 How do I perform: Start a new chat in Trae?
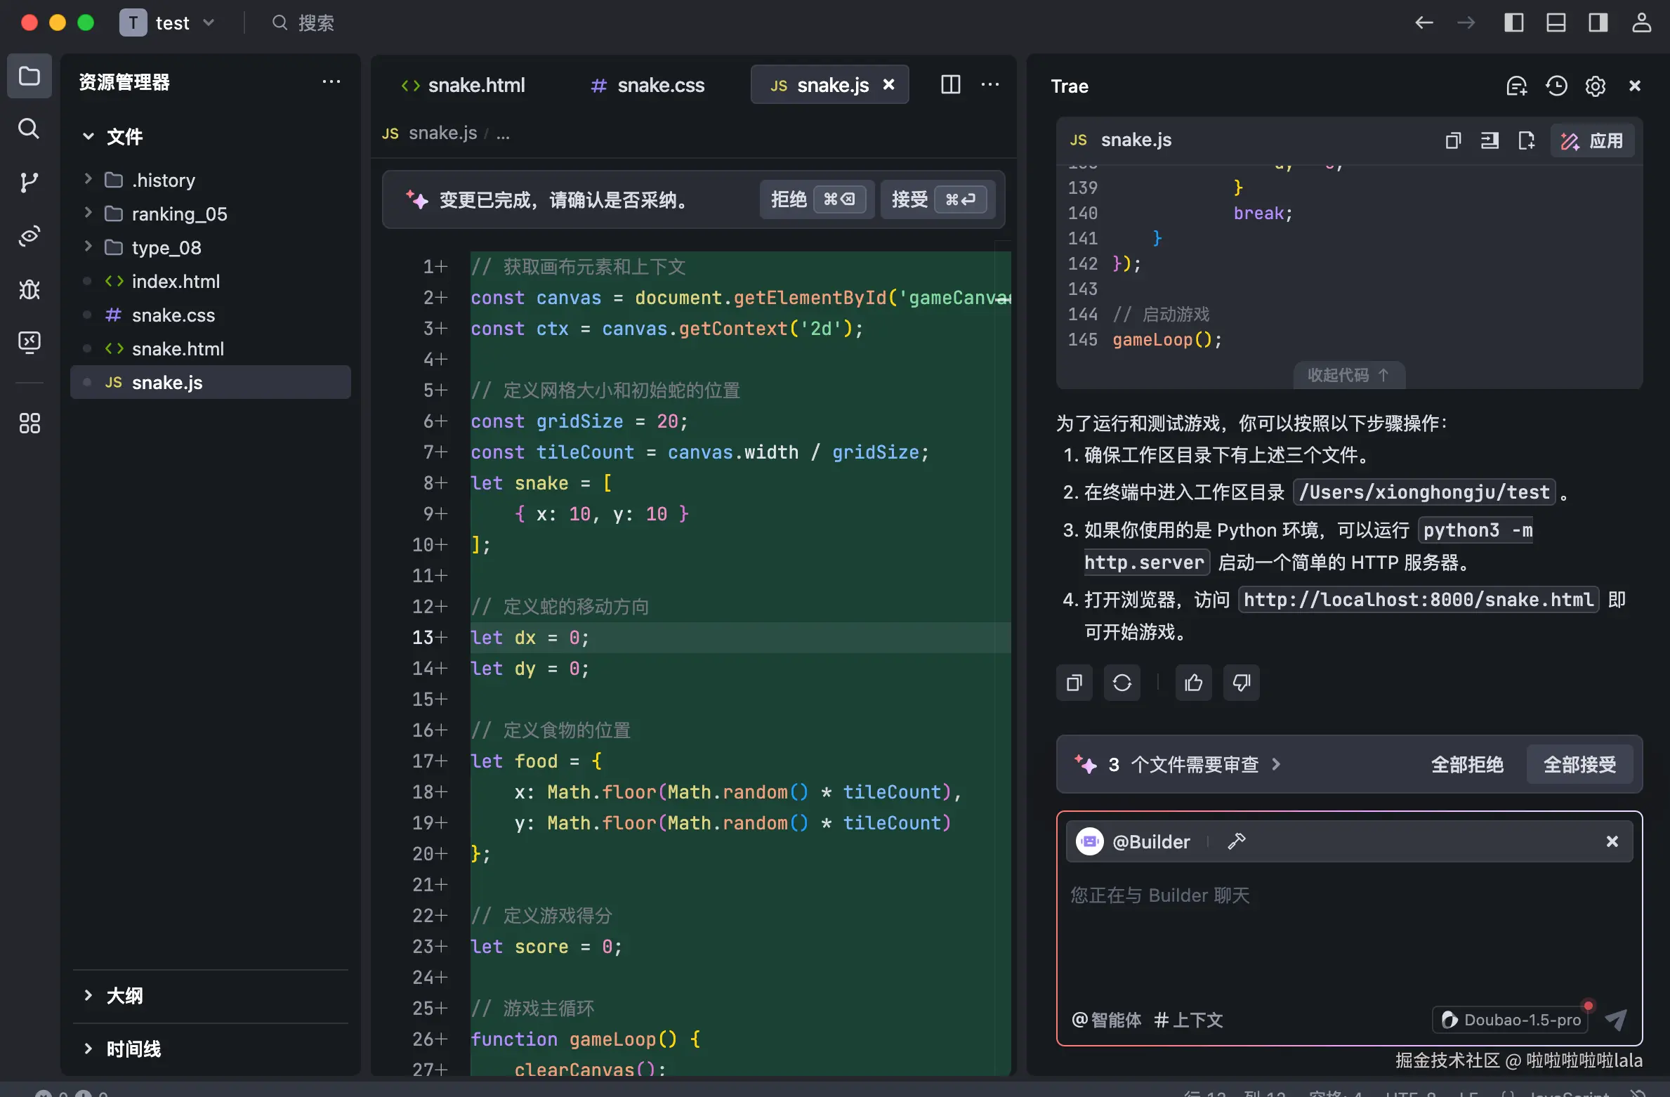pyautogui.click(x=1517, y=85)
